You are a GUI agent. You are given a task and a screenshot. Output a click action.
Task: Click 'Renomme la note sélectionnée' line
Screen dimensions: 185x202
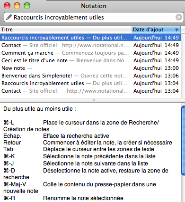tap(83, 198)
